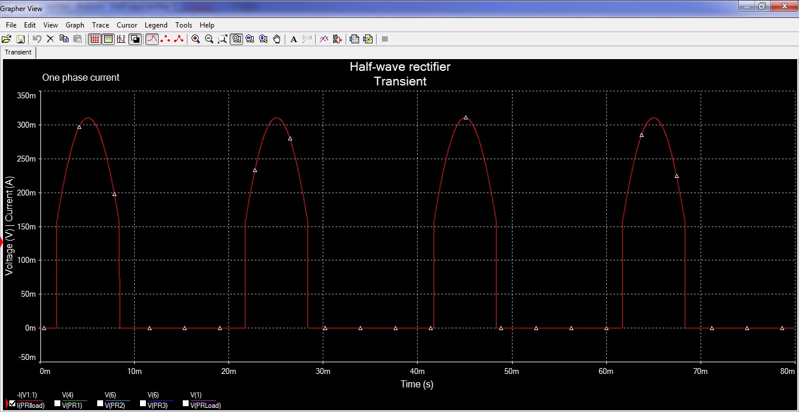Open the Trace menu
This screenshot has height=412, width=799.
[100, 25]
